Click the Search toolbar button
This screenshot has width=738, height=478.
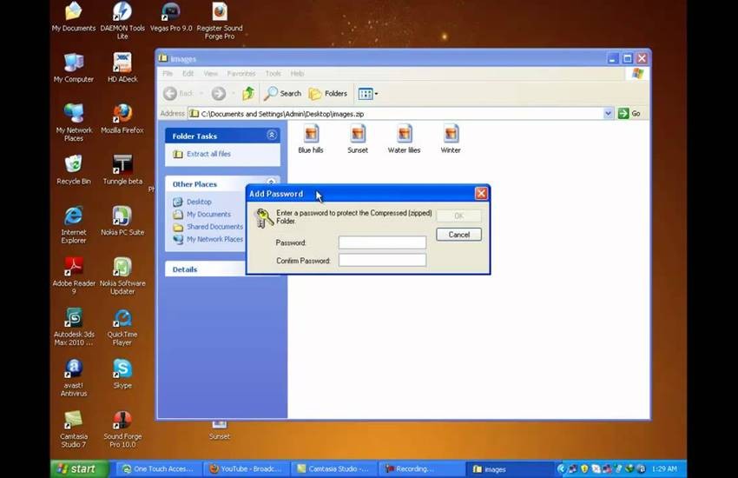[x=283, y=94]
